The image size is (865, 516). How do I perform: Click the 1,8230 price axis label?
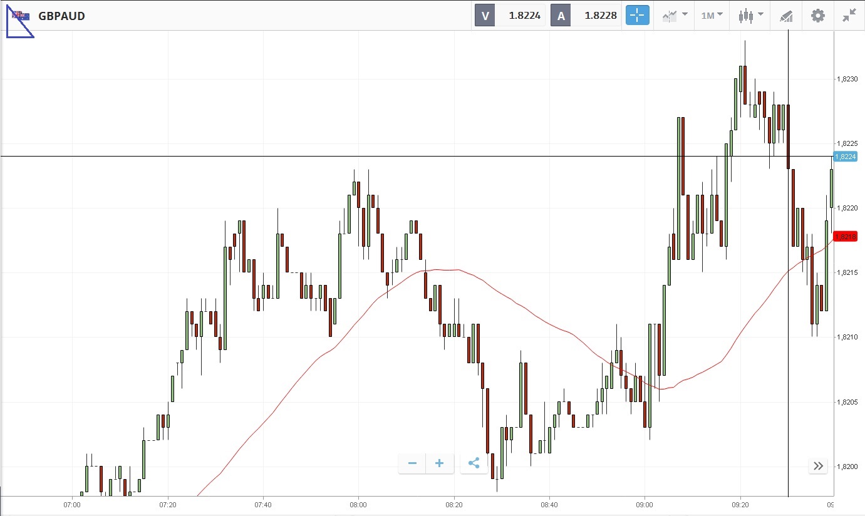pos(846,79)
